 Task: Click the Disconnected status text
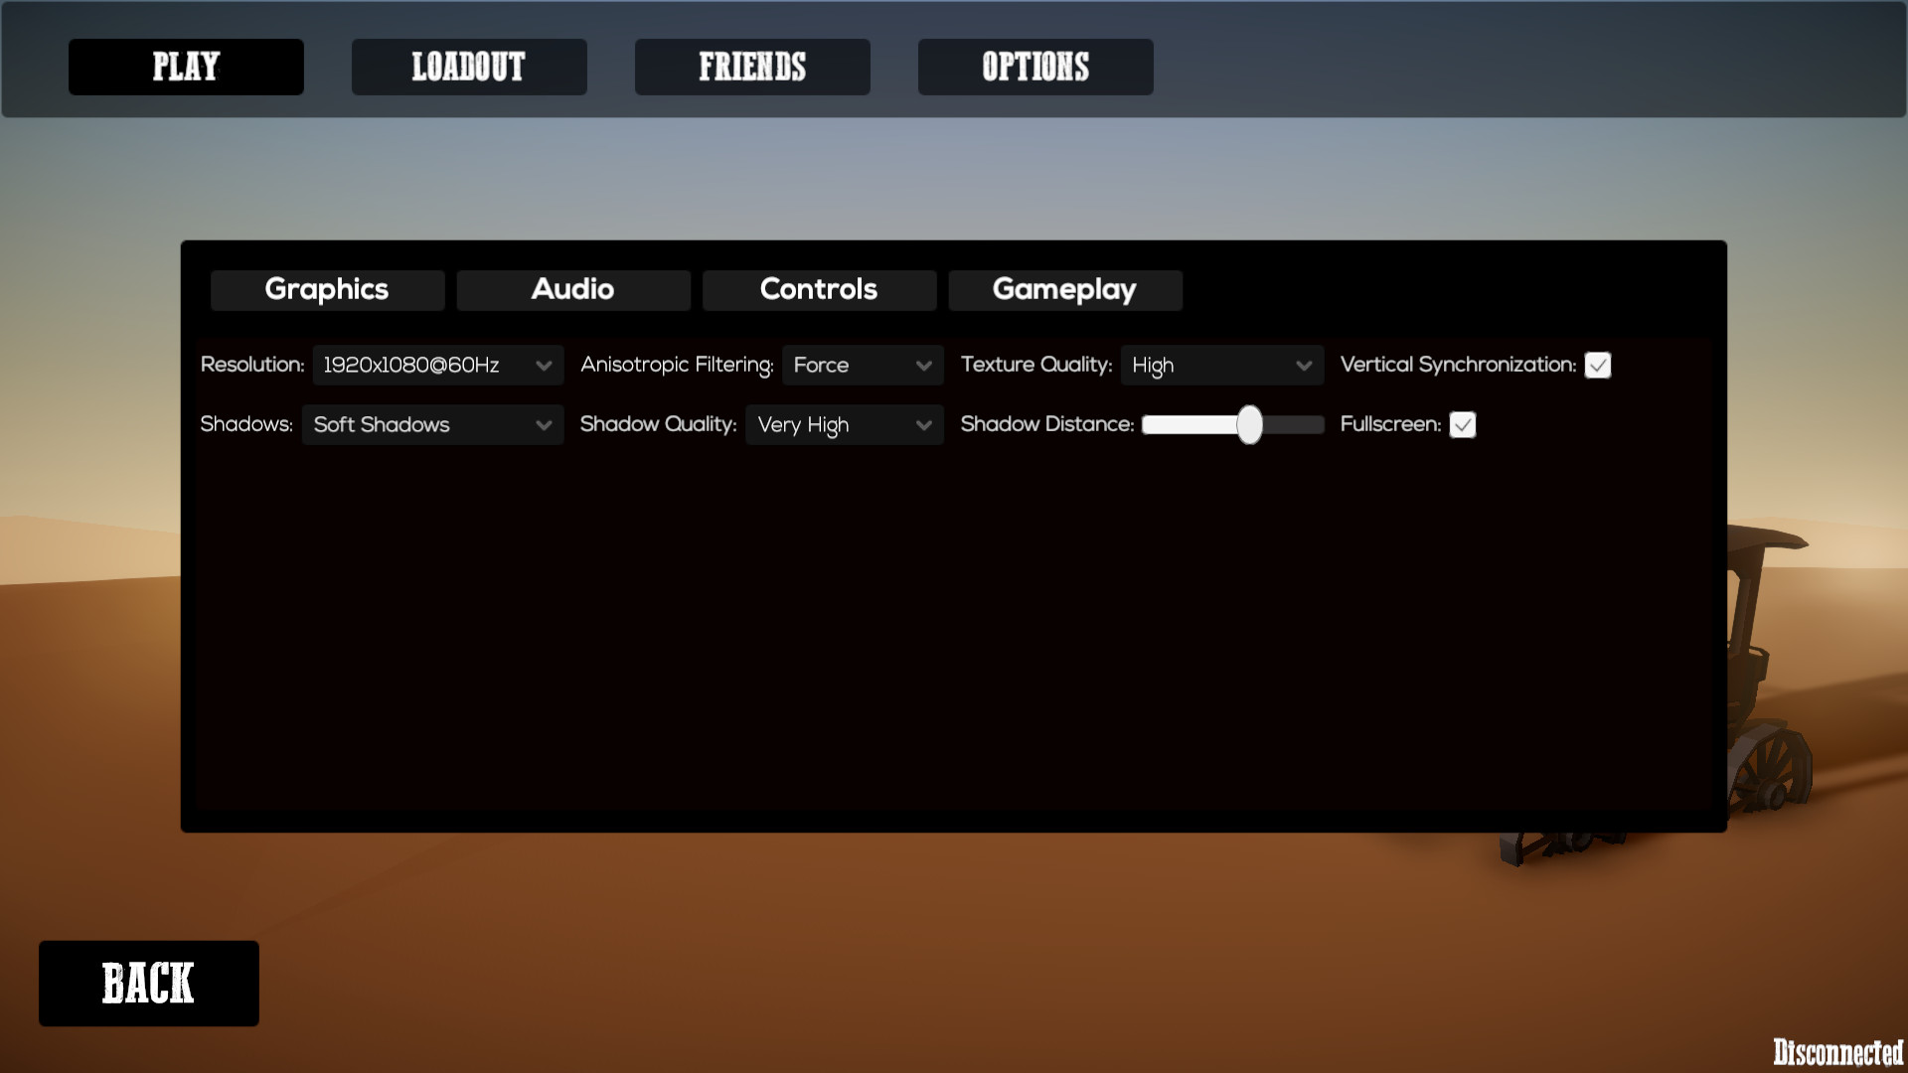click(1837, 1052)
